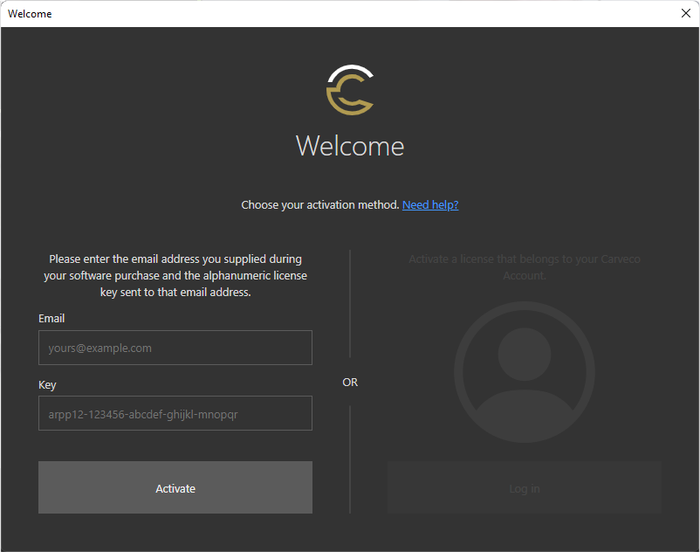This screenshot has height=552, width=700.
Task: Click the Activate button
Action: pos(175,487)
